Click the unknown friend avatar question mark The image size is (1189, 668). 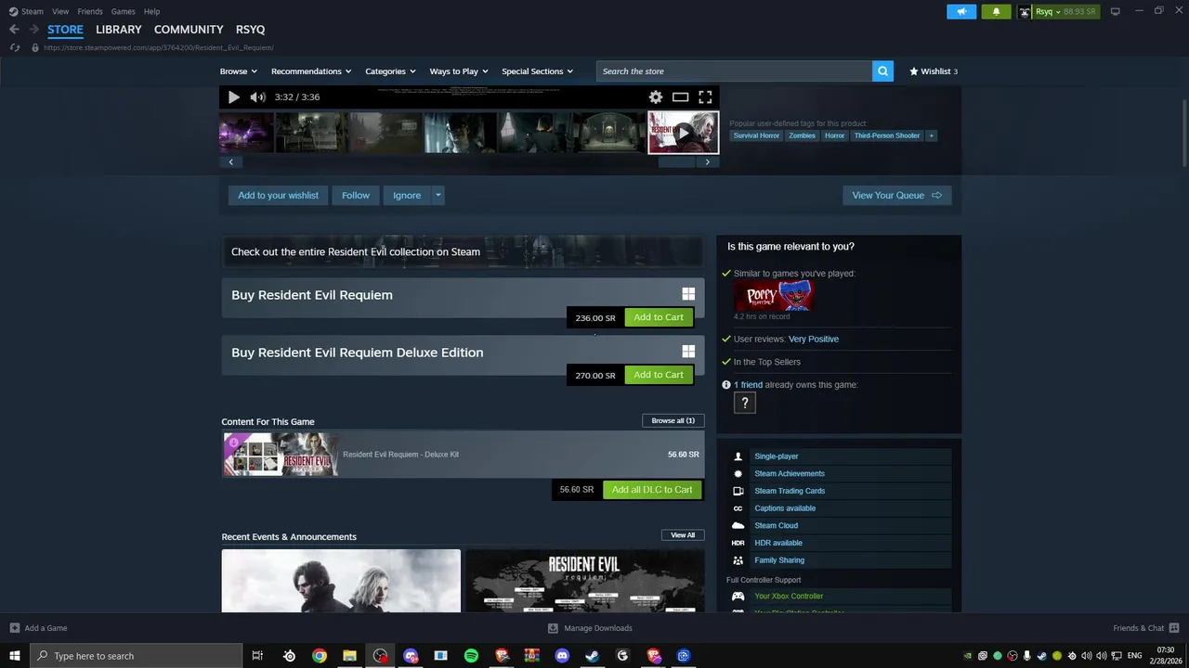tap(744, 403)
